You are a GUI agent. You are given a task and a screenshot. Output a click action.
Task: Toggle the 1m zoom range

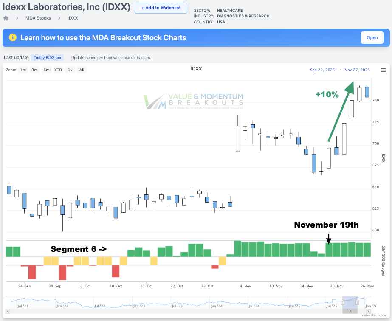(x=23, y=70)
